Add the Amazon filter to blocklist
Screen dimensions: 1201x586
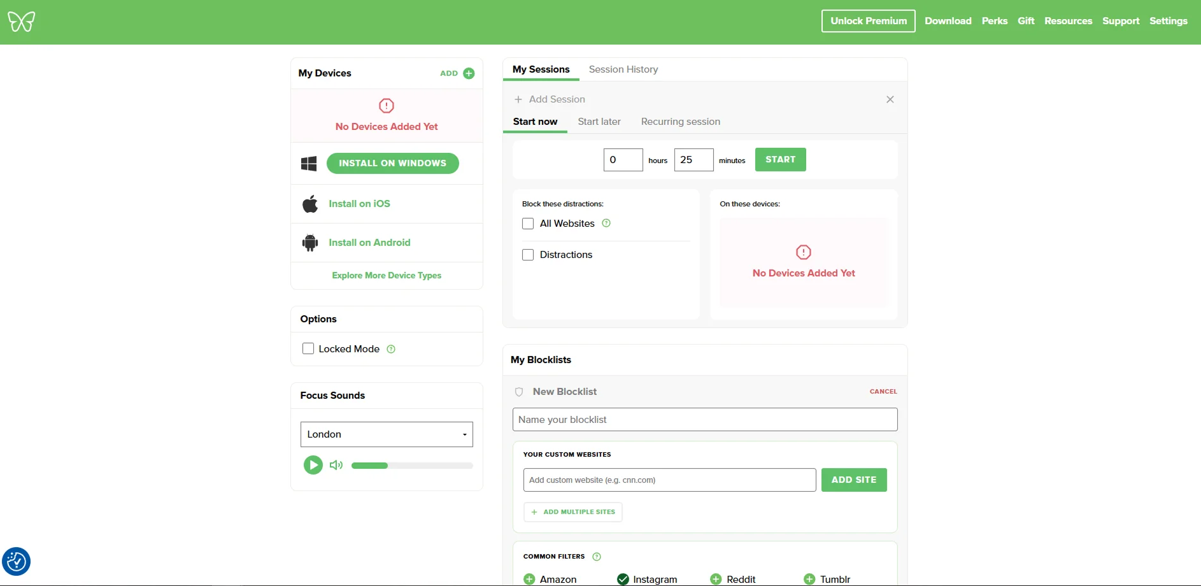[x=529, y=579]
